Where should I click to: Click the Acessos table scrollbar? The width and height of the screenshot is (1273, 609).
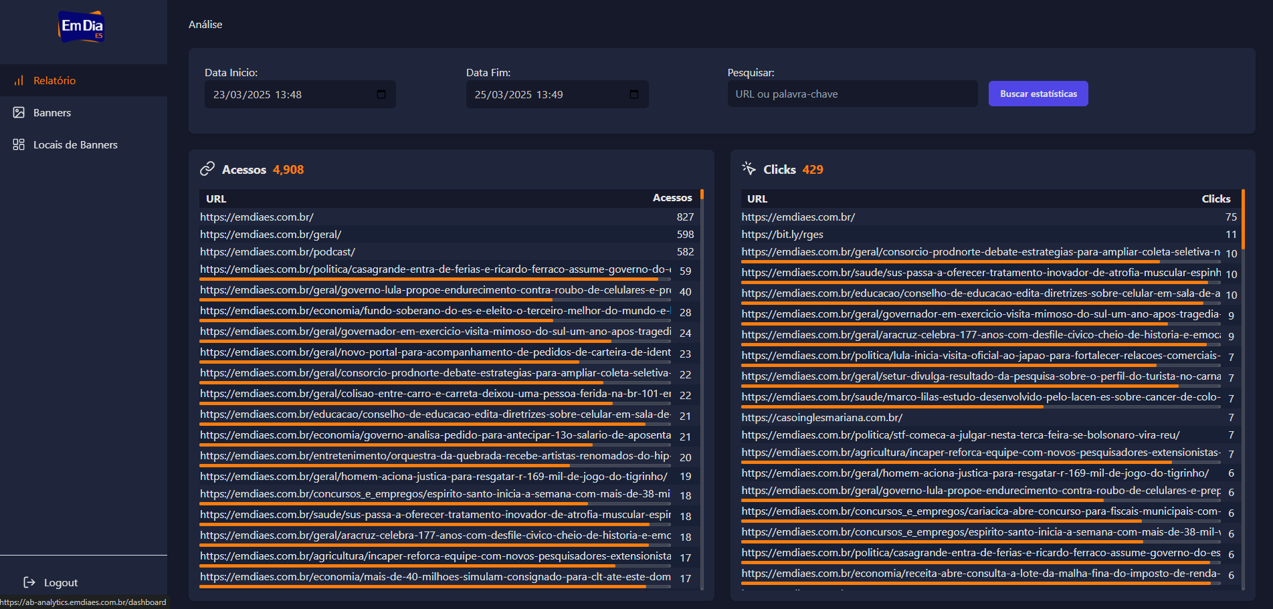(702, 195)
